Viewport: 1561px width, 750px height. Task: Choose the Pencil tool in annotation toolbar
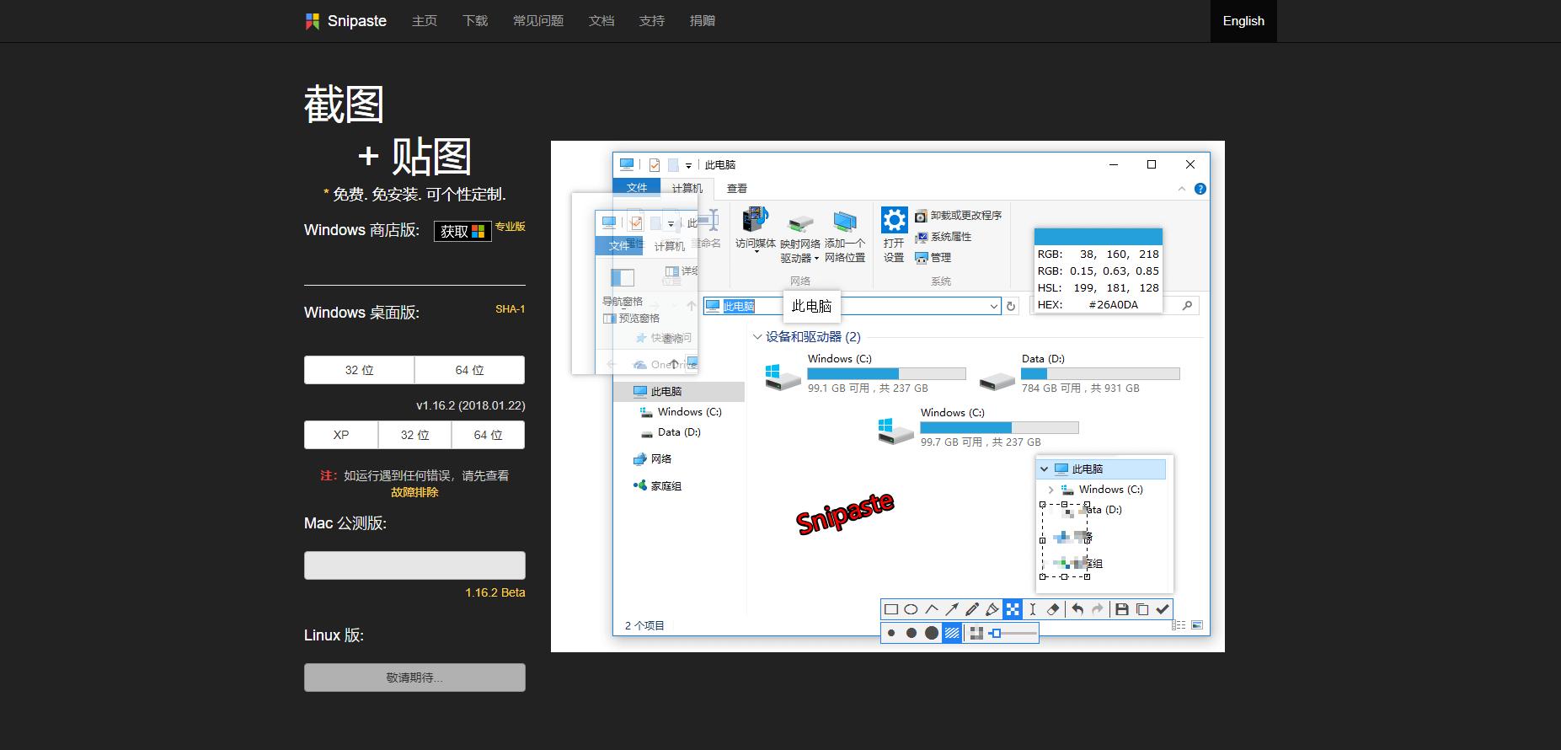click(972, 609)
